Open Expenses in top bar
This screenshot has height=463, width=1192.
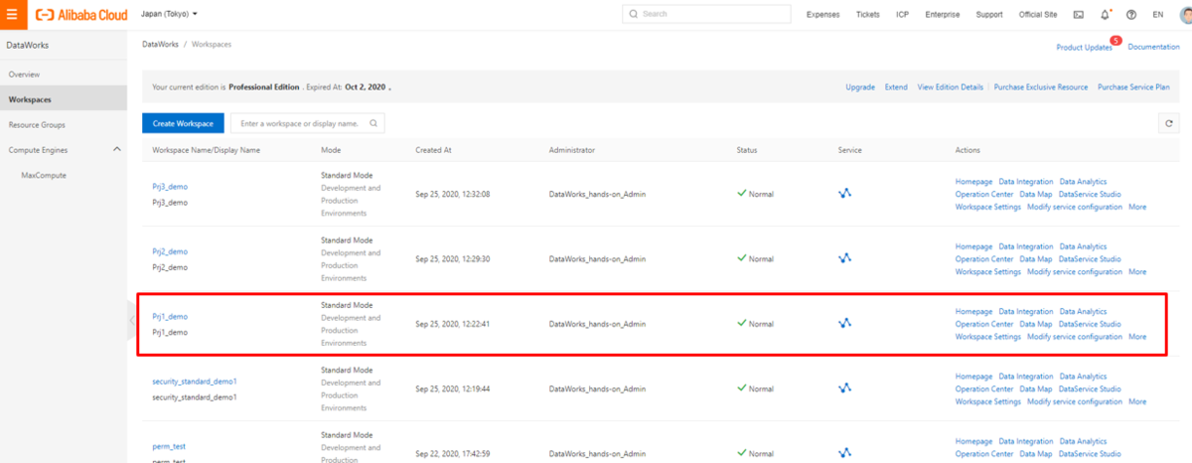(822, 15)
